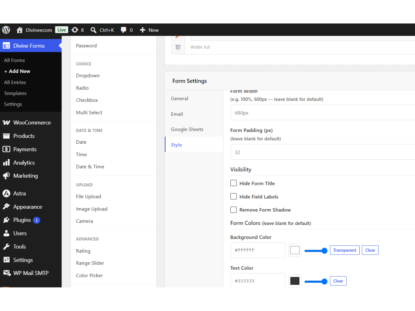
Task: Open search magnifier Ctrl+K
Action: [x=93, y=30]
